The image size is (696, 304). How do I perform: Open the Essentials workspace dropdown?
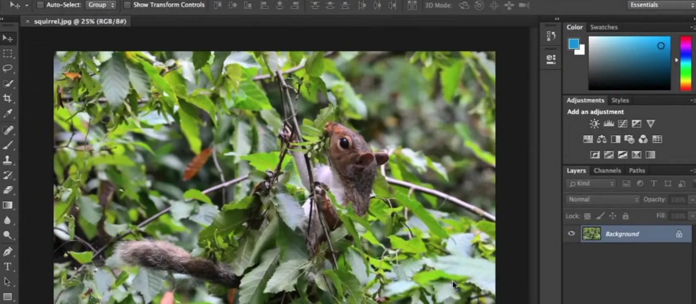(661, 5)
